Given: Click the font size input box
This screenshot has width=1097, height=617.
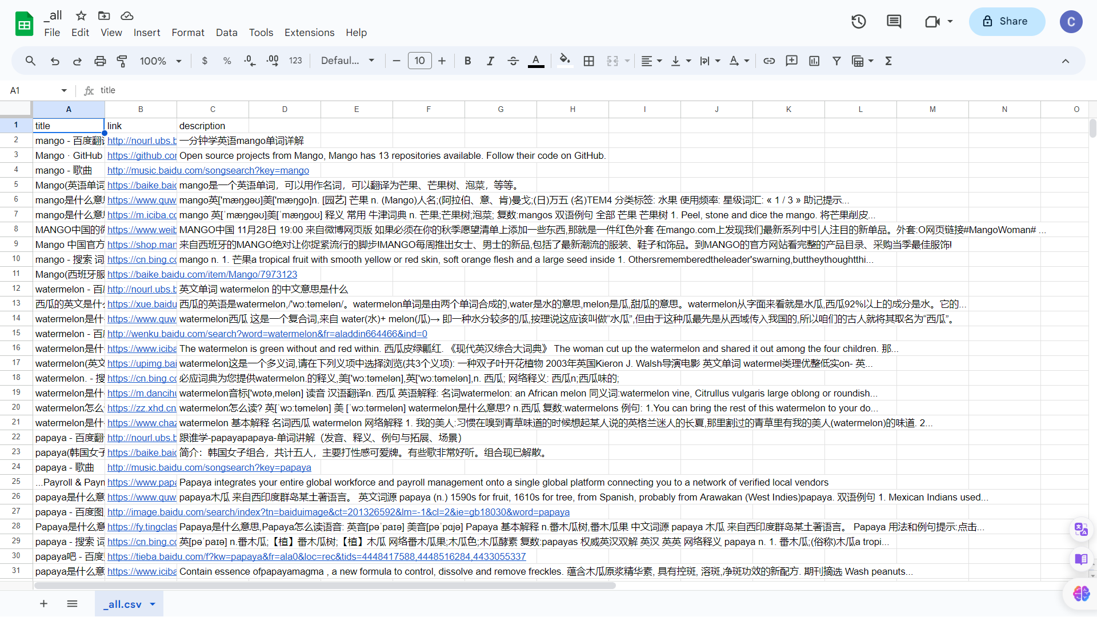Looking at the screenshot, I should click(x=419, y=61).
